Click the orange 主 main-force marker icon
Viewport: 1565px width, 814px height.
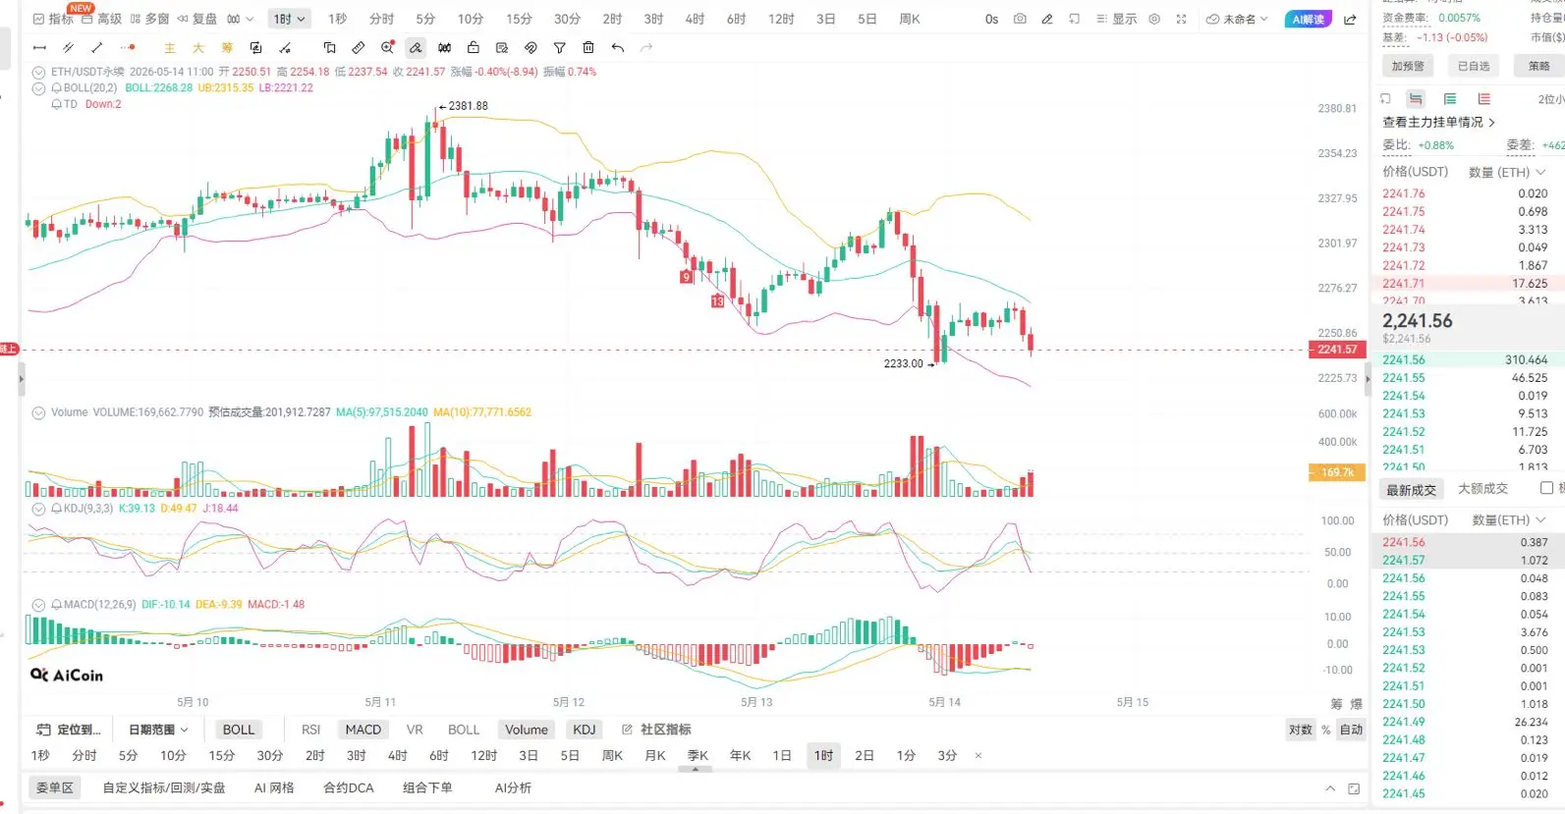click(x=170, y=48)
